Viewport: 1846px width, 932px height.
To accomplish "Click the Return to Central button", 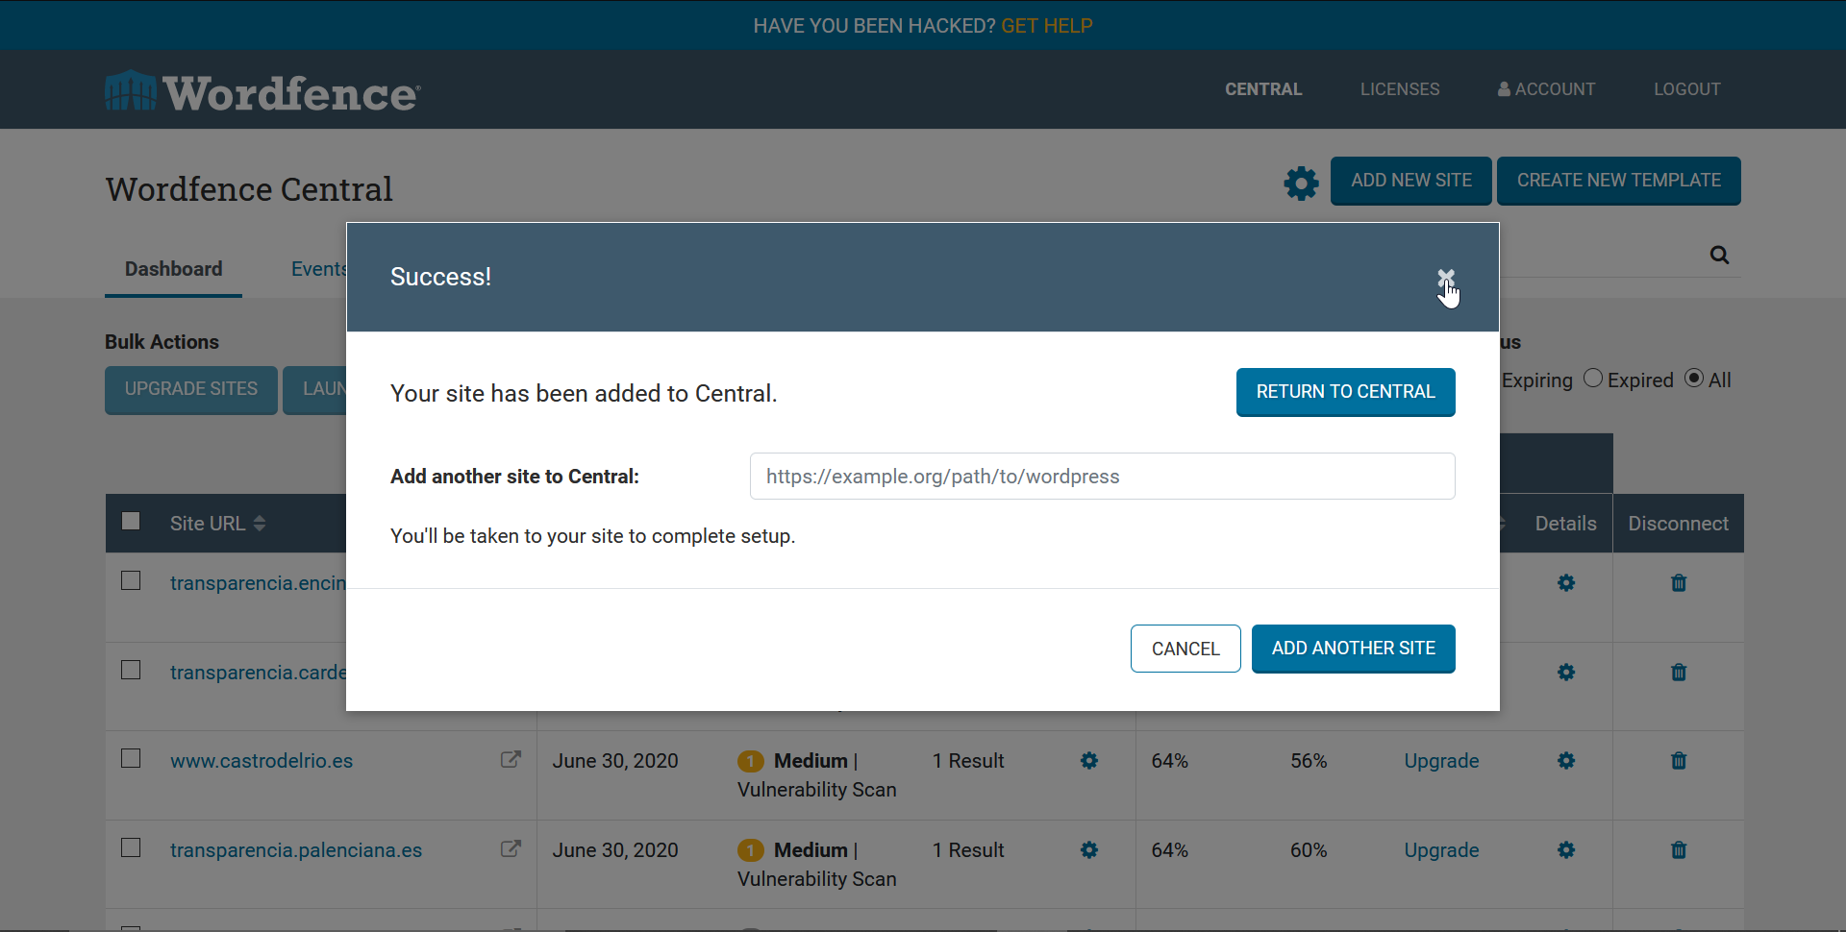I will [1345, 392].
